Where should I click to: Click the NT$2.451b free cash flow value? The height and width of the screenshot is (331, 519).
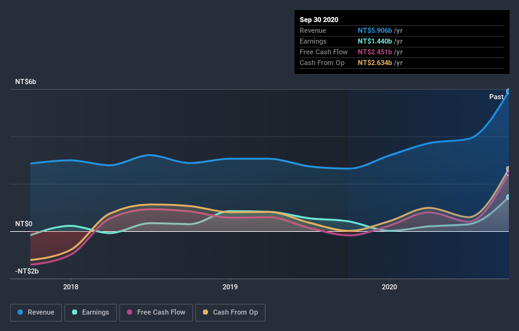(x=375, y=52)
